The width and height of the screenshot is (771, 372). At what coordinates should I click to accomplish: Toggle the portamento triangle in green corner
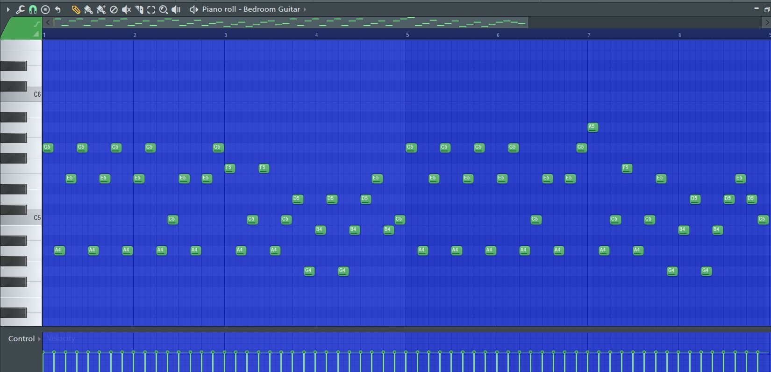point(36,34)
